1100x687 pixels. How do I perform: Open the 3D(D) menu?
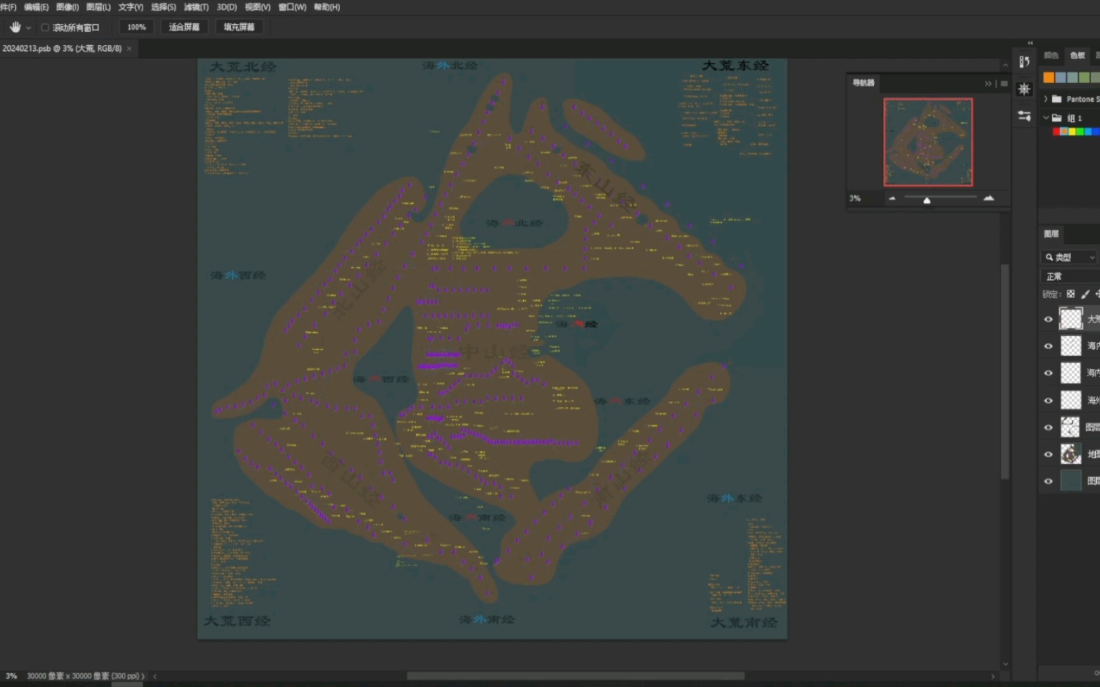[227, 7]
